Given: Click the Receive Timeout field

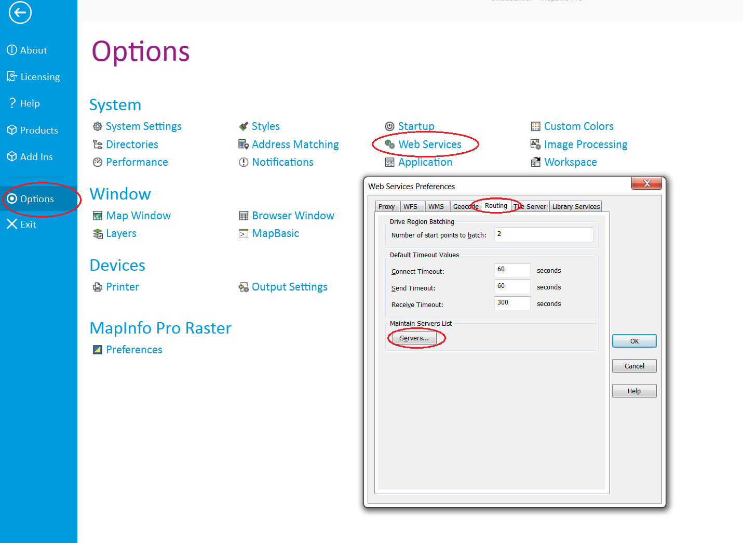Looking at the screenshot, I should coord(512,303).
